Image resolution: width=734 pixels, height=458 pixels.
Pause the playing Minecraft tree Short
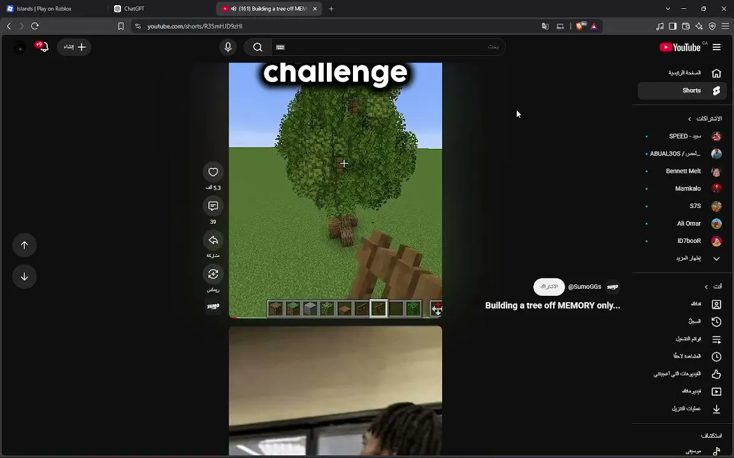[x=335, y=190]
